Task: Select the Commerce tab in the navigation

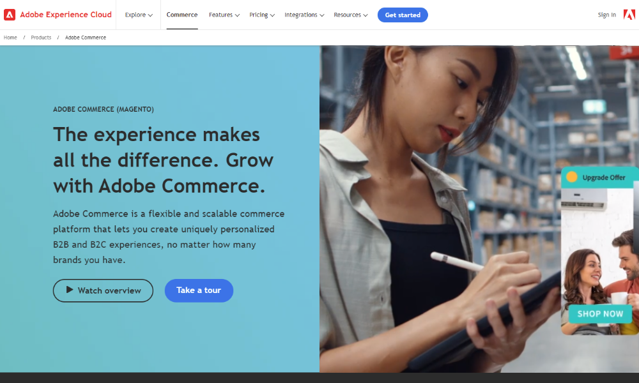Action: click(181, 15)
